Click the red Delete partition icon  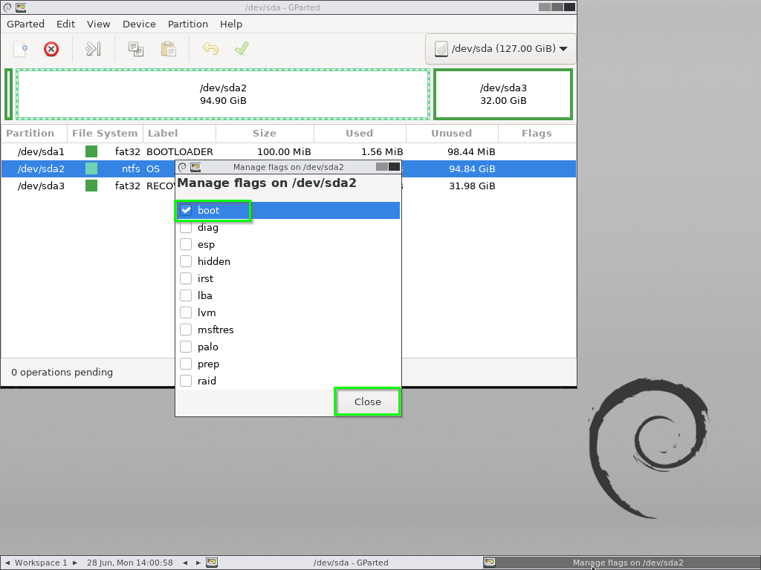point(51,49)
